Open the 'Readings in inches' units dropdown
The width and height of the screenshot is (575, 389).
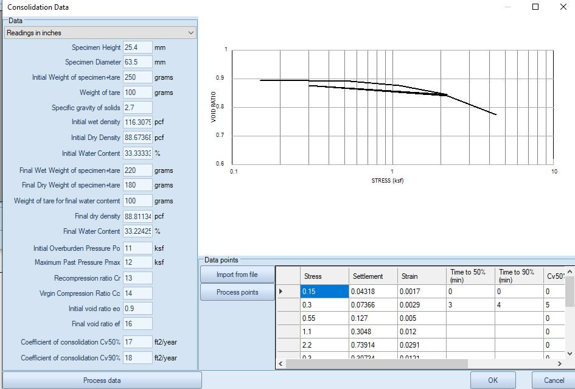click(x=100, y=33)
